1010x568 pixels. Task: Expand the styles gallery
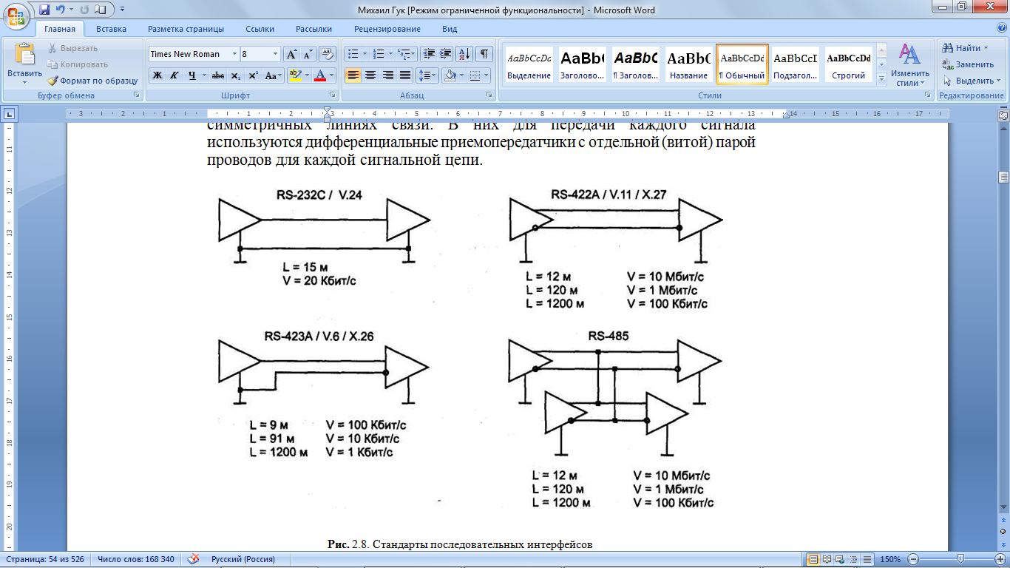[881, 78]
